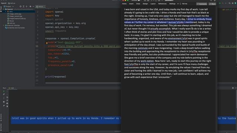237x133 pixels.
Task: Expand the venv folder in project tree
Action: click(x=6, y=11)
